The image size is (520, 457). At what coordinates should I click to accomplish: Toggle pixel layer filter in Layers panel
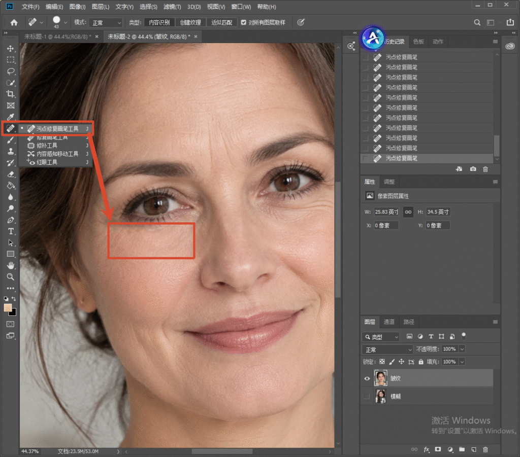pyautogui.click(x=410, y=336)
